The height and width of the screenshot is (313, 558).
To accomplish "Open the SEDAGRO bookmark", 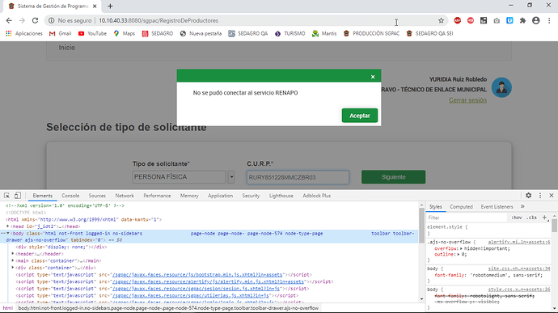I will coord(158,33).
